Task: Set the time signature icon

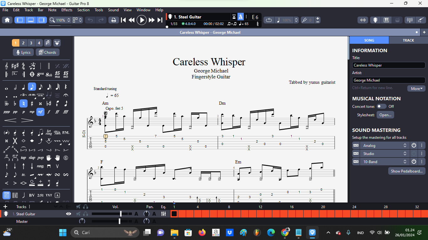Action: pyautogui.click(x=23, y=66)
